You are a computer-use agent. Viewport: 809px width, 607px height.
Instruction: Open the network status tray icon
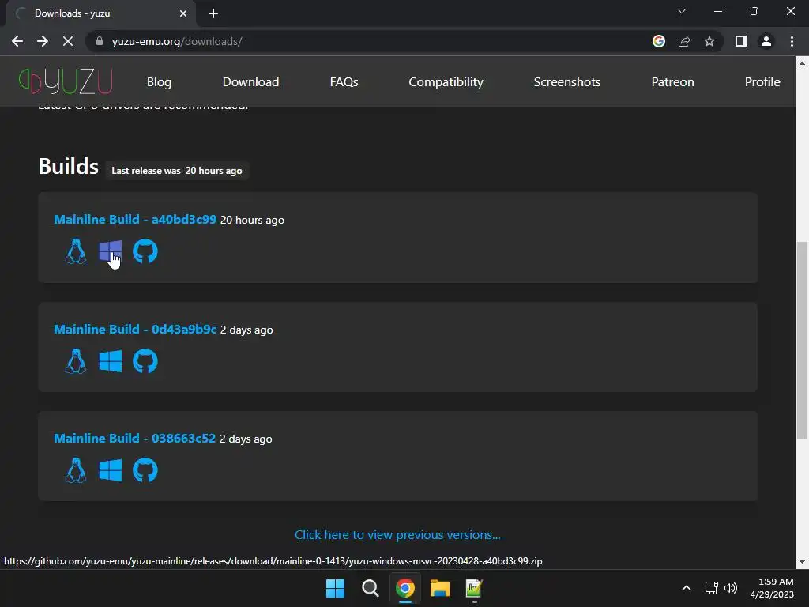(x=712, y=588)
